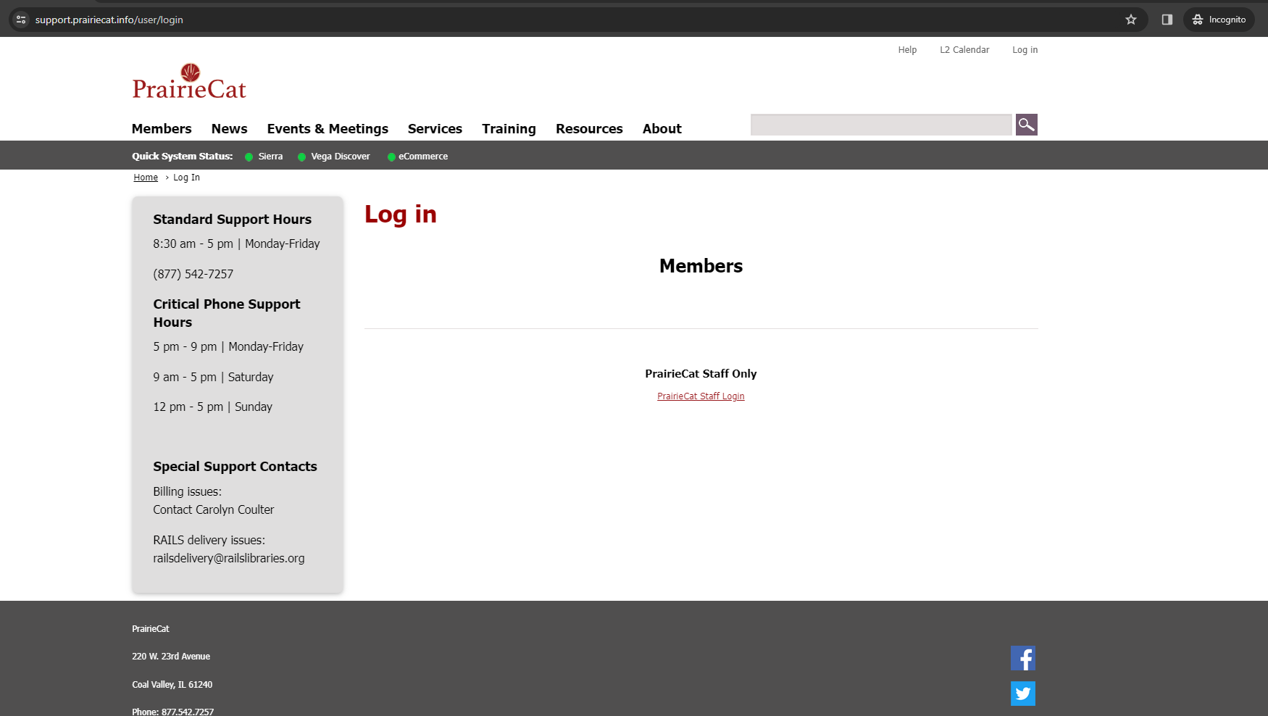Click the Vega Discover green status dot
Image resolution: width=1268 pixels, height=716 pixels.
tap(301, 157)
